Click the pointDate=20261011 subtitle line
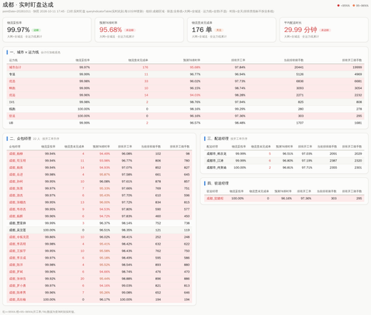The width and height of the screenshot is (371, 315). (138, 11)
